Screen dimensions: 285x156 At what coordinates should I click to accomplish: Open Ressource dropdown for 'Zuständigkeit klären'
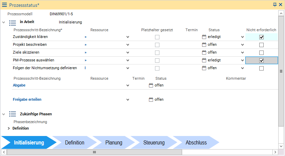[x=128, y=37]
